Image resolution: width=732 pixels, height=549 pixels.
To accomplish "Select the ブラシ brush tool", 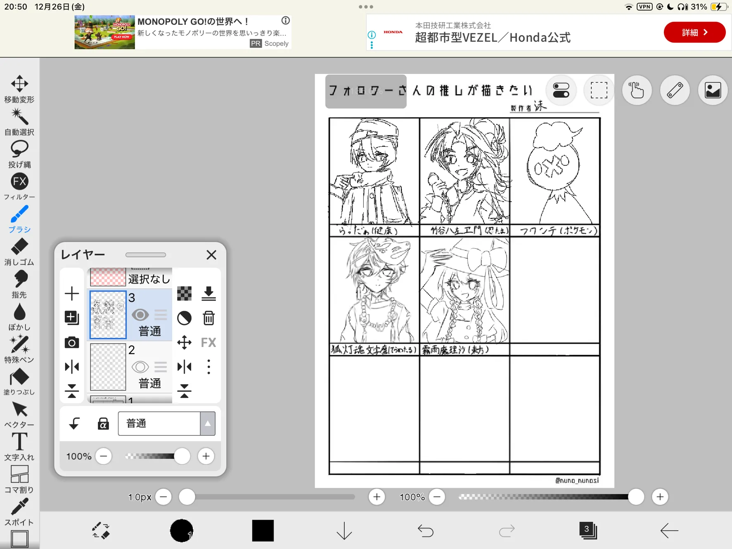I will [x=19, y=219].
